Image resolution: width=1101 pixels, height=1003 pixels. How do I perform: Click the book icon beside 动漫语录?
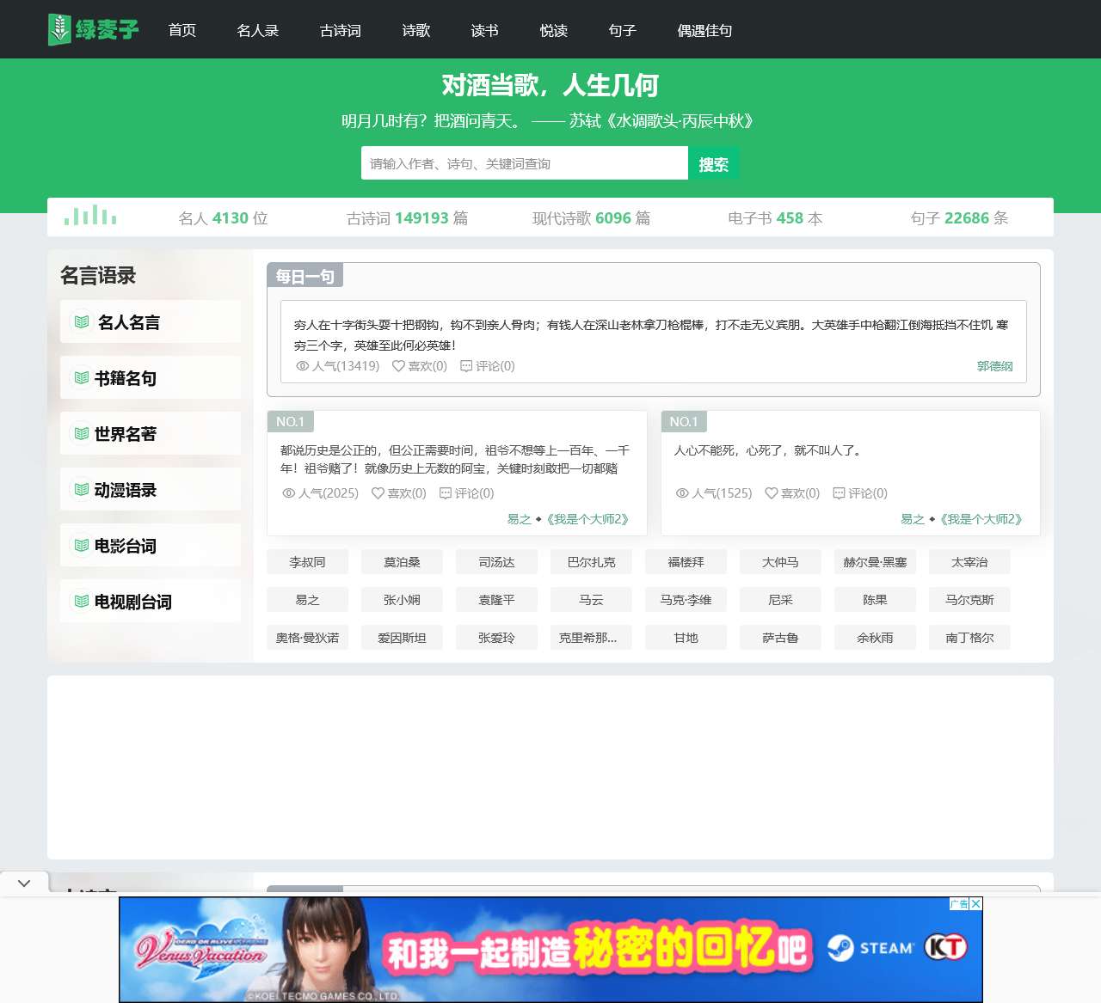pyautogui.click(x=82, y=489)
